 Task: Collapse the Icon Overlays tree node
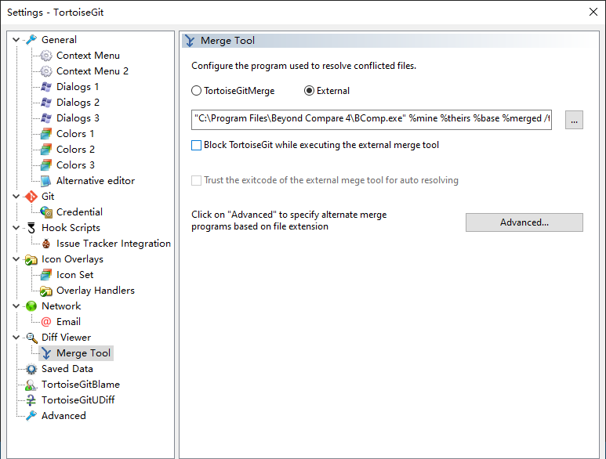[16, 258]
